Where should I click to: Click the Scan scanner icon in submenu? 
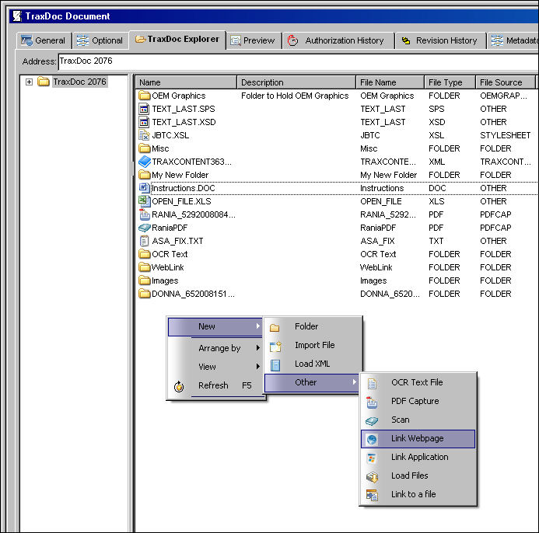(x=372, y=420)
